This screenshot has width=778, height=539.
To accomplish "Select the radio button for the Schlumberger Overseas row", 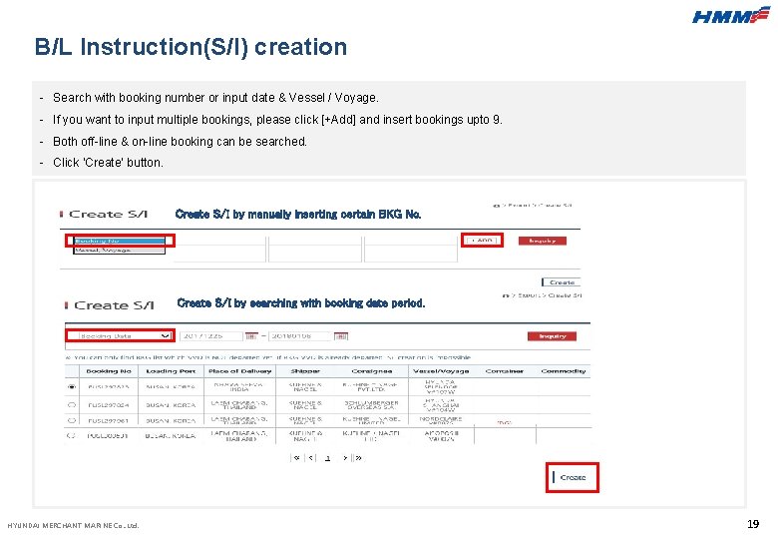I will coord(72,405).
